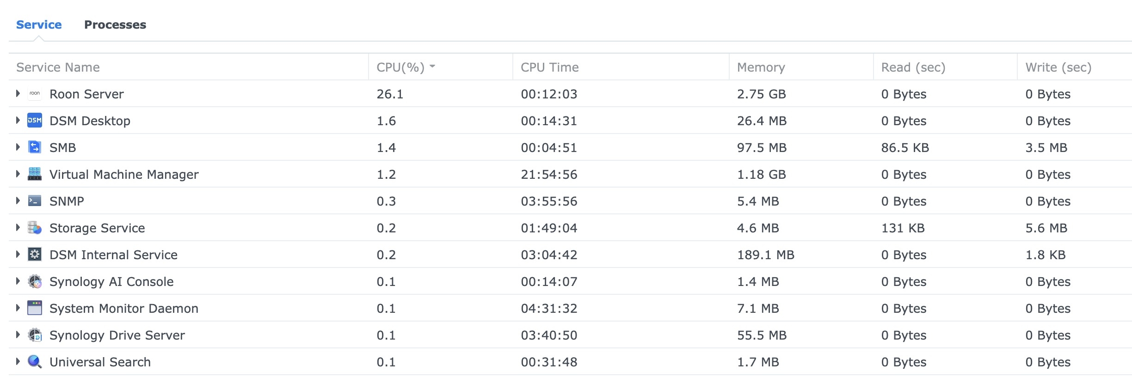
Task: Sort by the Memory column header
Action: click(761, 67)
